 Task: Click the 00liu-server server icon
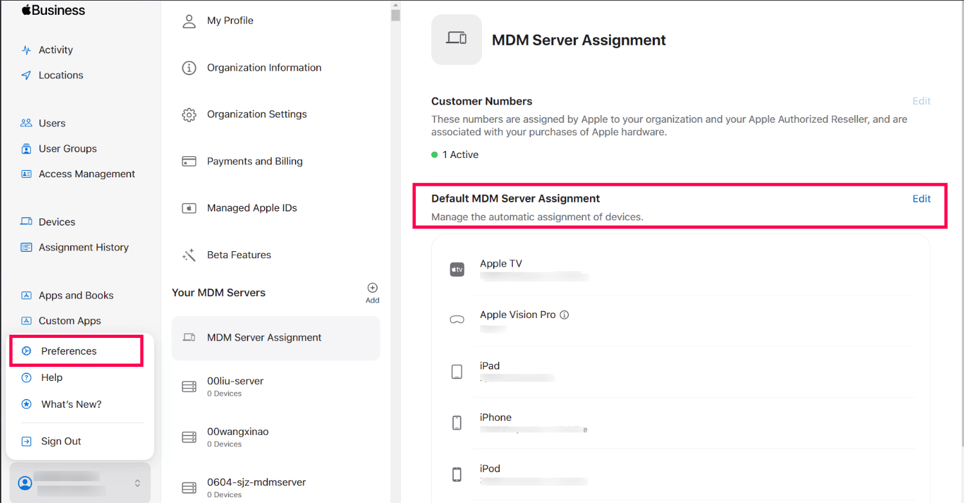[x=189, y=387]
